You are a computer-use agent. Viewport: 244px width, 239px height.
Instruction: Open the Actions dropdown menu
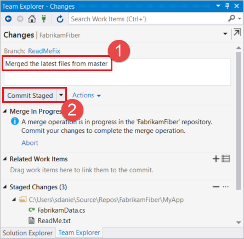[87, 95]
